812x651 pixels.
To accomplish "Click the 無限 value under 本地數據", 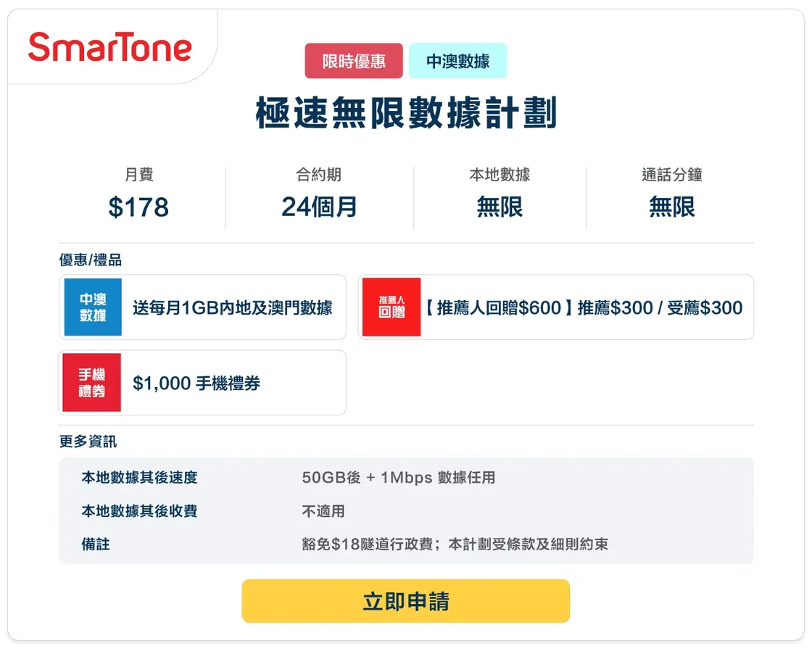I will point(500,207).
